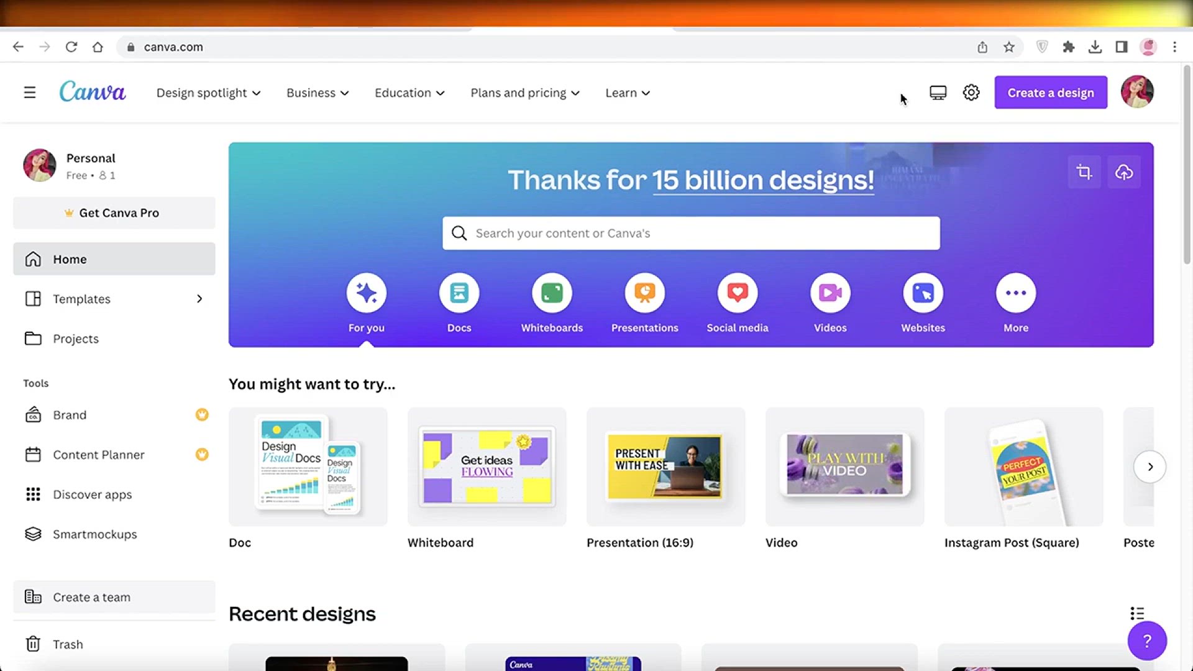Click the Brave shield icon
Screen dimensions: 1193x671
point(1043,47)
